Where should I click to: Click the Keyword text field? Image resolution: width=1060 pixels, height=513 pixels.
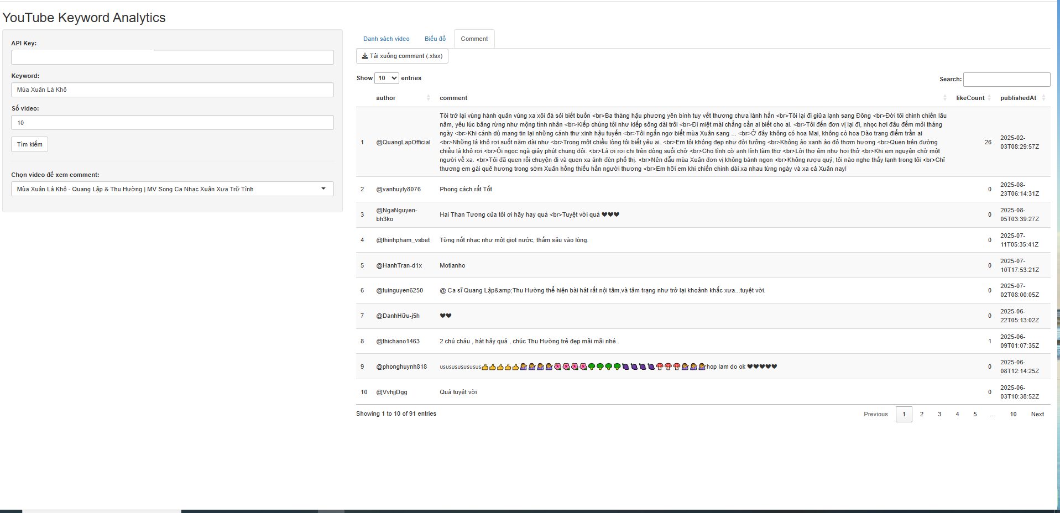click(x=172, y=90)
